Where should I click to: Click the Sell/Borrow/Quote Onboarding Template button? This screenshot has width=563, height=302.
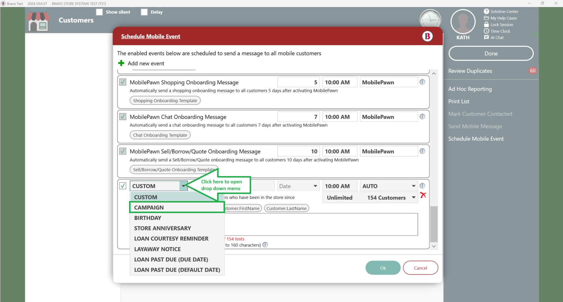[174, 170]
